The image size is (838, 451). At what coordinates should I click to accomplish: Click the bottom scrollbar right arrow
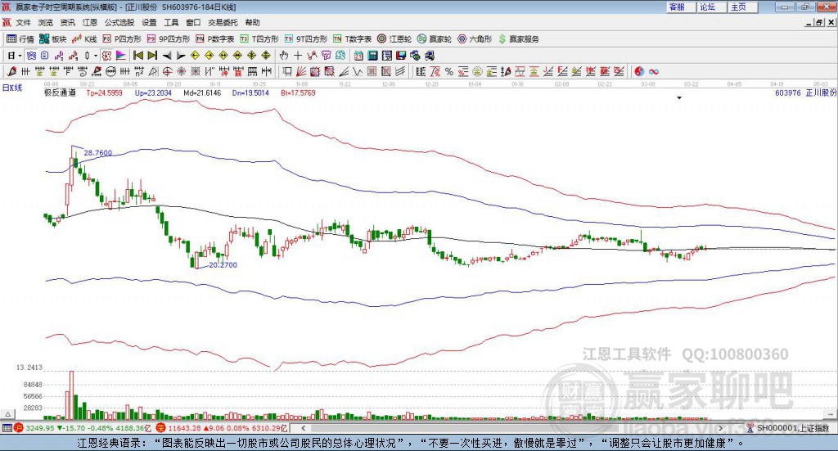pyautogui.click(x=720, y=428)
